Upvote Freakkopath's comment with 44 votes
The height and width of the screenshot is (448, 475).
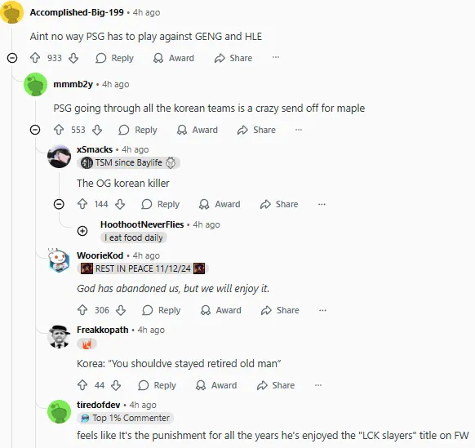82,385
